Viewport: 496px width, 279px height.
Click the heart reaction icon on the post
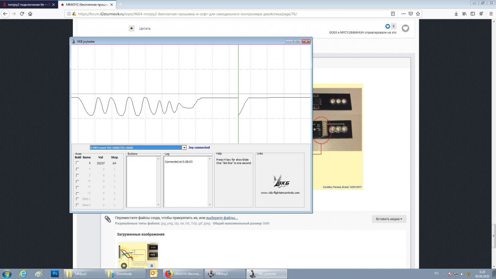point(405,28)
